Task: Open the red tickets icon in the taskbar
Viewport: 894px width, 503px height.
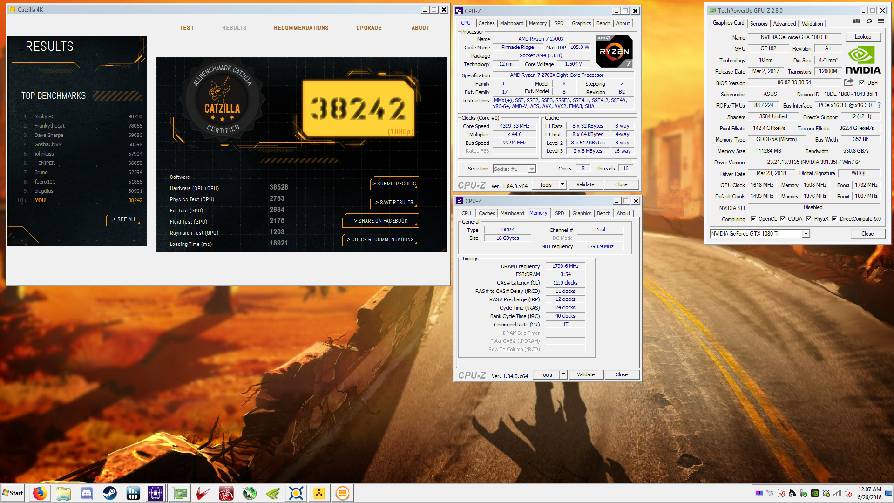Action: [x=226, y=493]
